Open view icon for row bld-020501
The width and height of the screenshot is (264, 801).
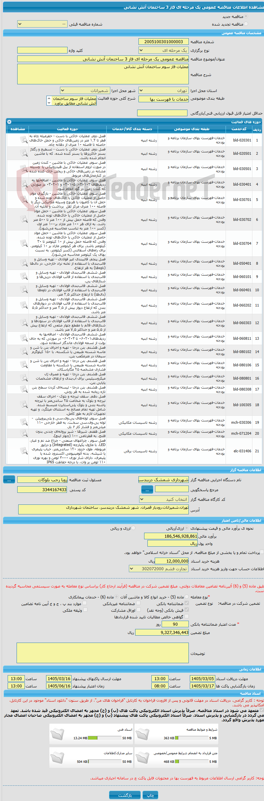tap(24, 153)
